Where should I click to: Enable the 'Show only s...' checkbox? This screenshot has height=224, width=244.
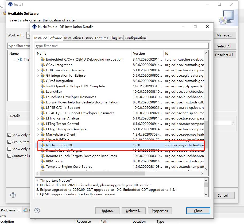(x=9, y=149)
